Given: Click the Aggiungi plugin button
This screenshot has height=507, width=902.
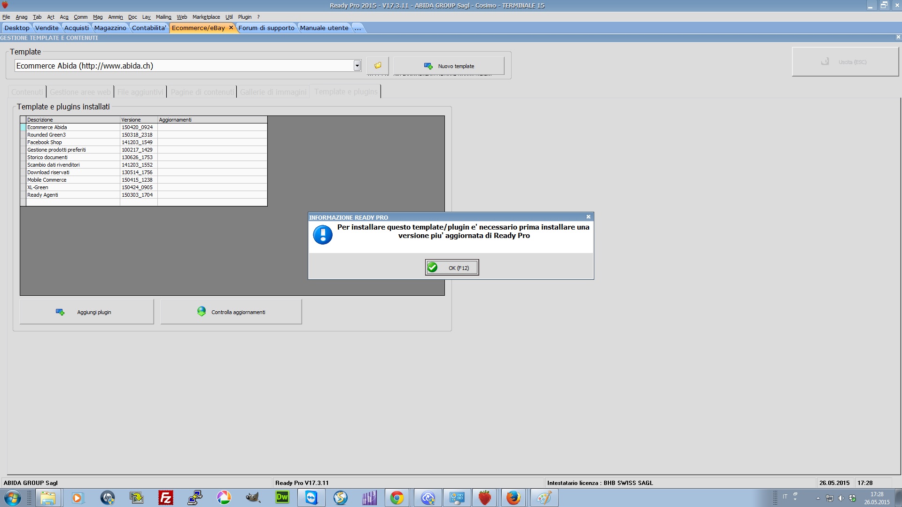Looking at the screenshot, I should tap(87, 312).
